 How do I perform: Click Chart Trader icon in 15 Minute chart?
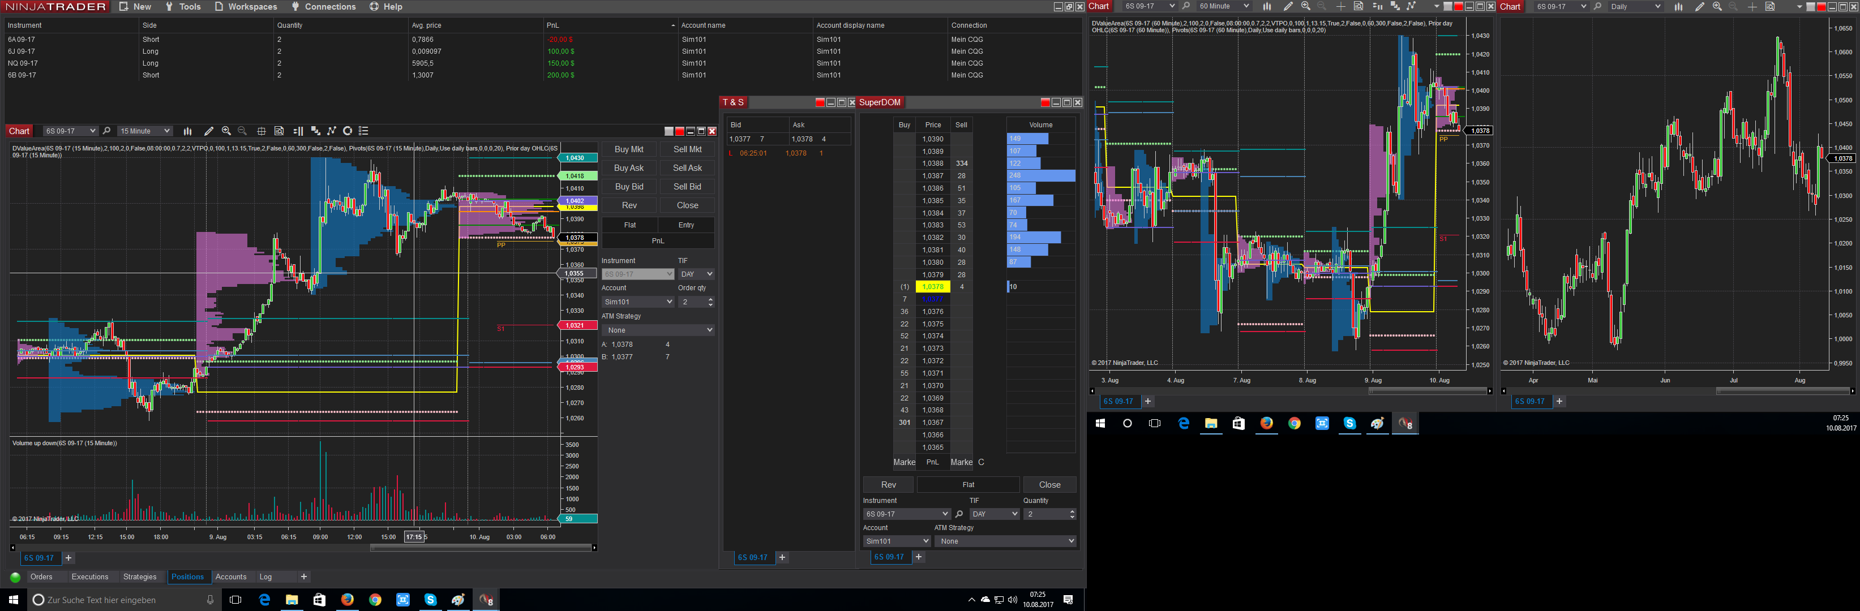tap(298, 131)
